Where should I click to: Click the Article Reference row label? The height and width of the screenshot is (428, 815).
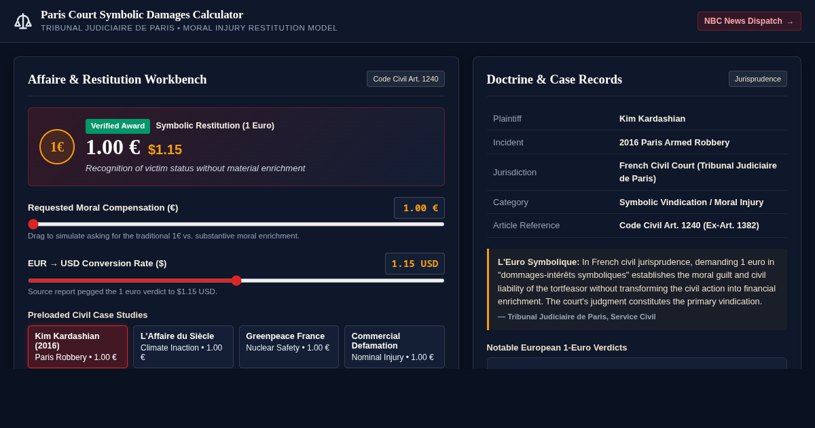(x=526, y=225)
